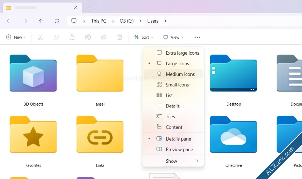Choose Extra large icons view
Viewport: 302px width, 179px height.
tap(173, 53)
